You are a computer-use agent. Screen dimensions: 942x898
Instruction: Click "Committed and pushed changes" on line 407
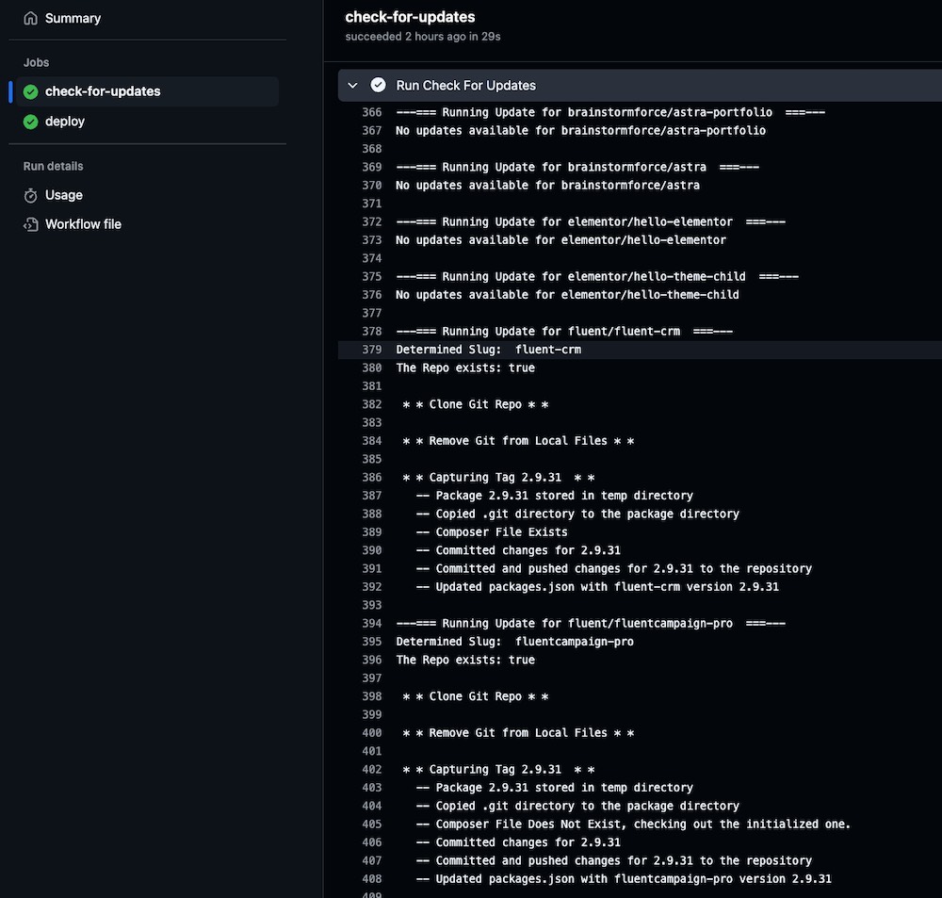614,860
